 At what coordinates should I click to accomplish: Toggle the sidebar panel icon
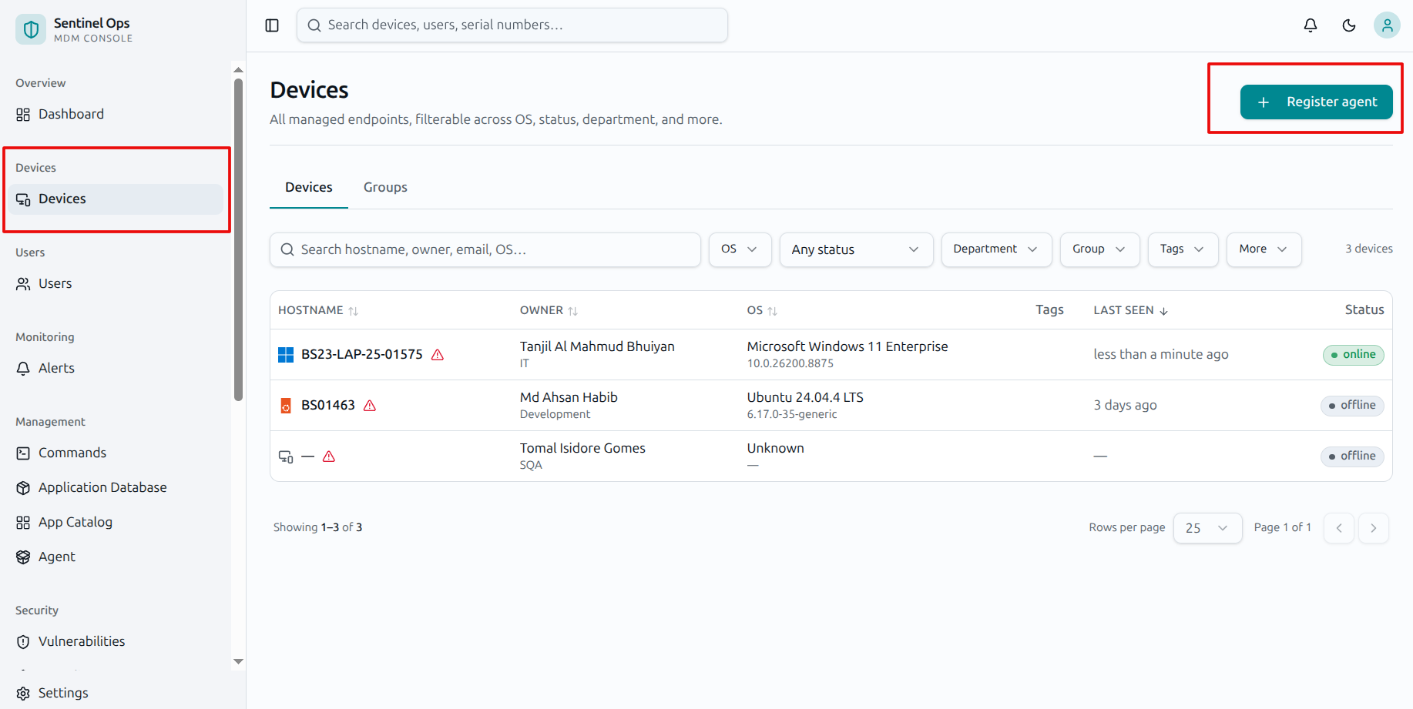[272, 25]
